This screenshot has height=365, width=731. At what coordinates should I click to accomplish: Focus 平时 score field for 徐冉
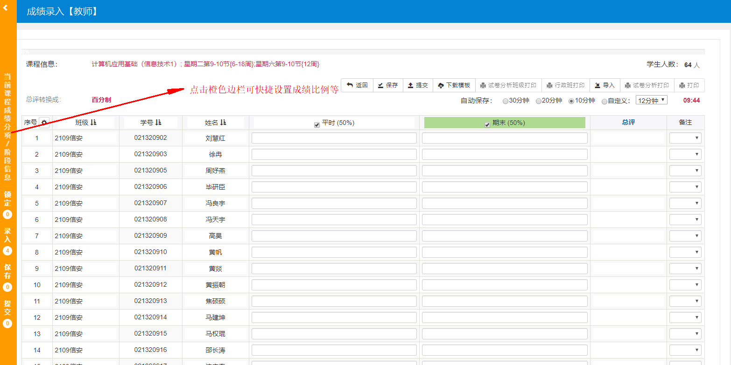tap(334, 154)
